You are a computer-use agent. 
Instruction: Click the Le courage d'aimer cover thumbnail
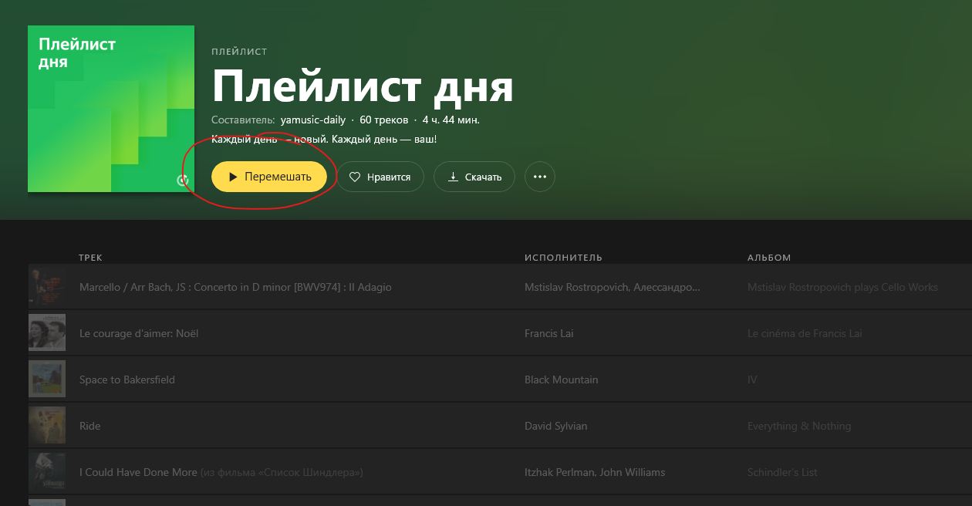(x=47, y=333)
